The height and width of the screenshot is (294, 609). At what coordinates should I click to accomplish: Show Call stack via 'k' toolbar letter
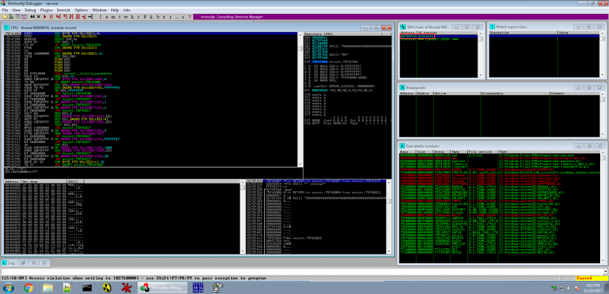tap(151, 17)
